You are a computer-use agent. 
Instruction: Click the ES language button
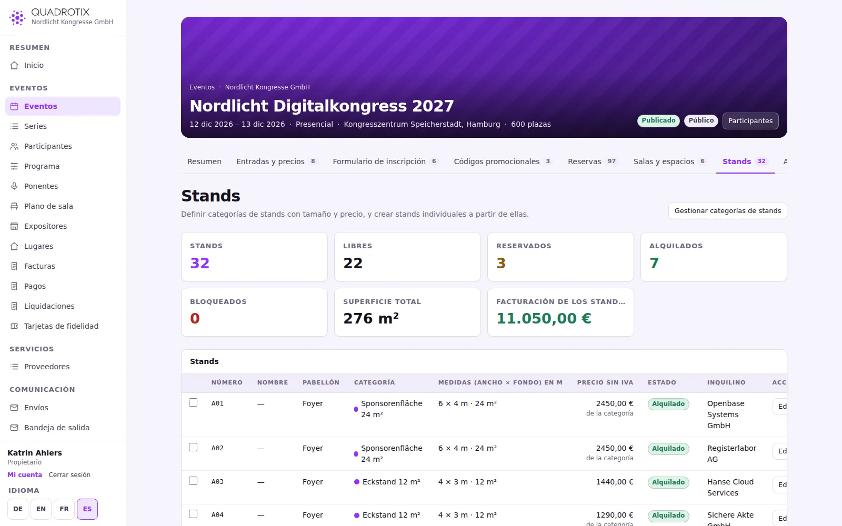coord(87,509)
